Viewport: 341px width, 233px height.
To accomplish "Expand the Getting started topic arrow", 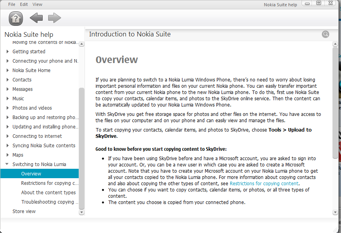I will tap(7, 52).
